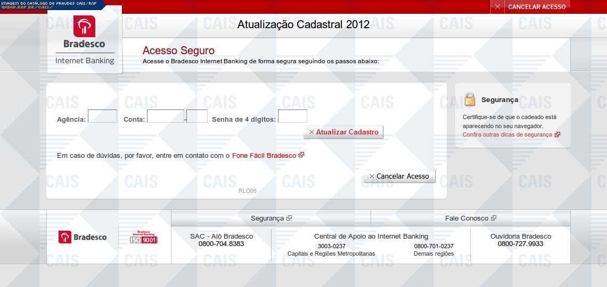Focus the Senha de 4 dígitos field
Image resolution: width=607 pixels, height=287 pixels.
(292, 116)
